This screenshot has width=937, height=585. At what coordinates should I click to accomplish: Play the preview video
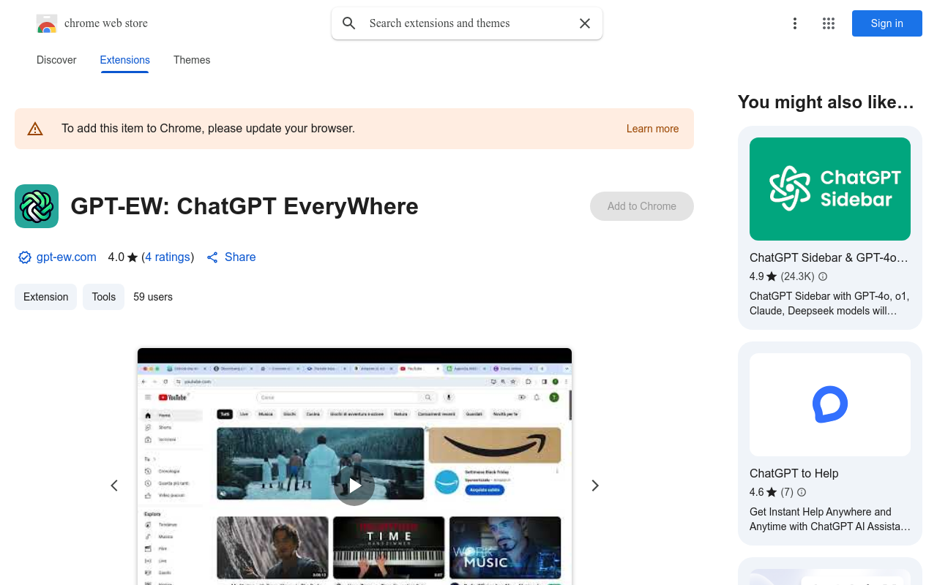(x=354, y=486)
